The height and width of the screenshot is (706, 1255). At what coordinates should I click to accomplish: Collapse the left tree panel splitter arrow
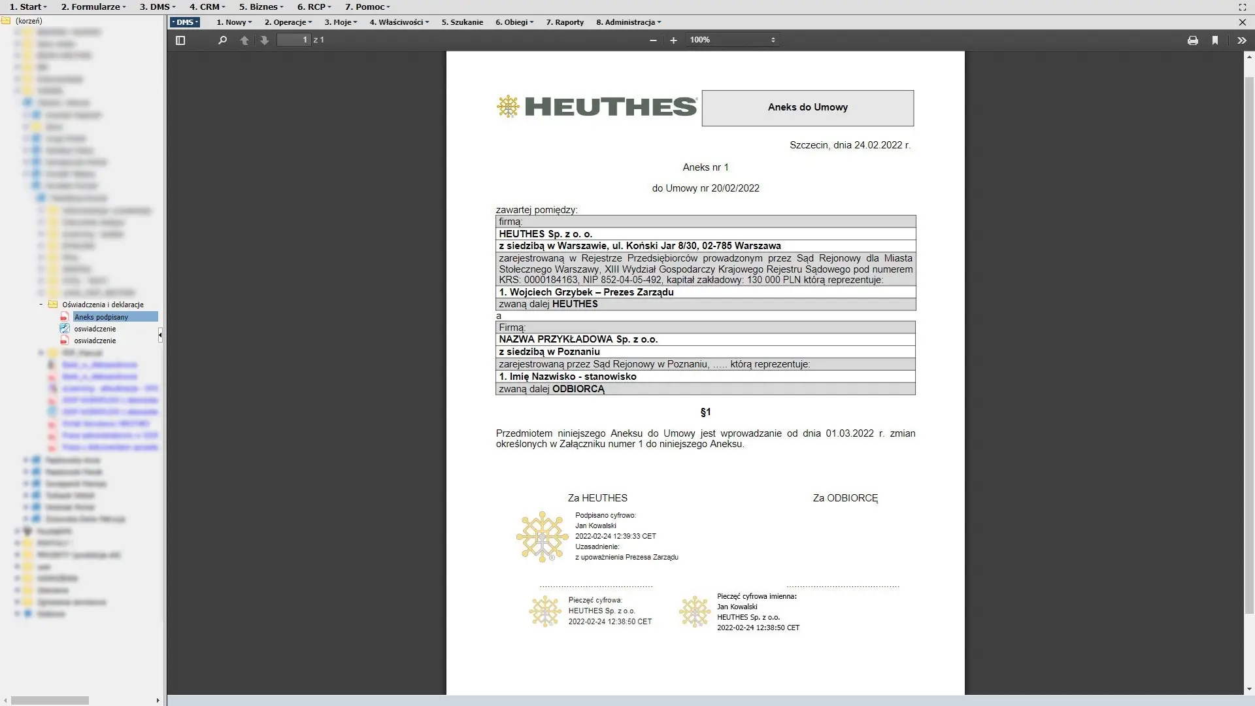[x=160, y=335]
